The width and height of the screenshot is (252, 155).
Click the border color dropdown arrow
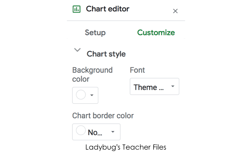click(113, 132)
